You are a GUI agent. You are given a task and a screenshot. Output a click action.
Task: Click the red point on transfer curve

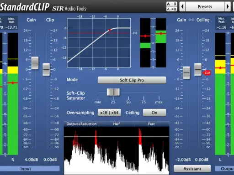110,30
